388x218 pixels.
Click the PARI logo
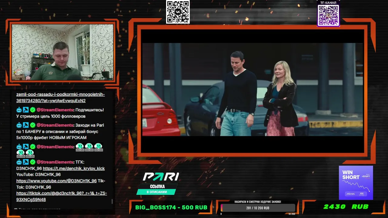[161, 177]
